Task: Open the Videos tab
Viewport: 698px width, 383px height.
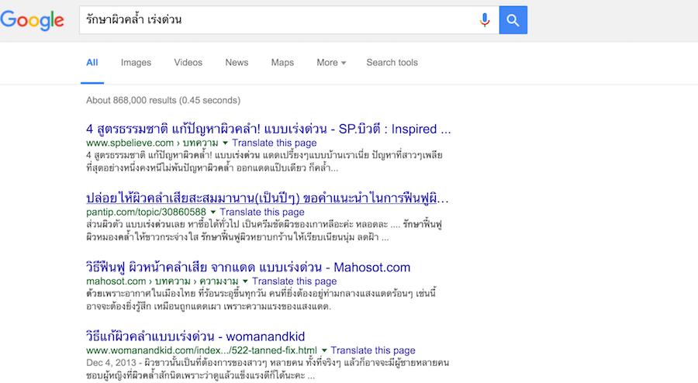Action: (x=188, y=63)
